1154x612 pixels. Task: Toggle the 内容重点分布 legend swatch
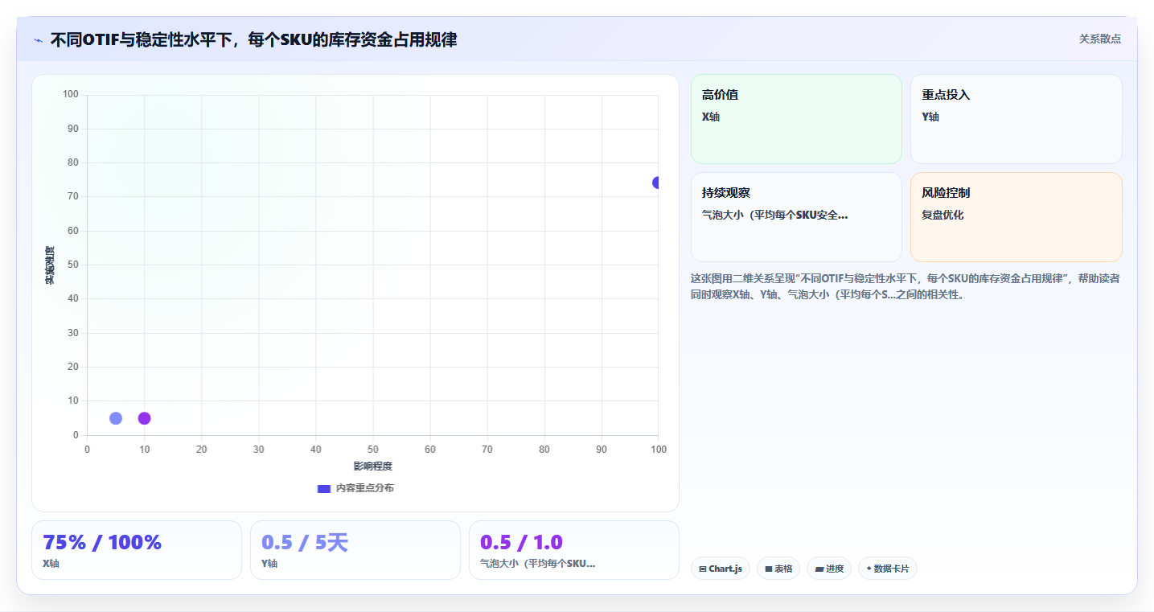[324, 488]
